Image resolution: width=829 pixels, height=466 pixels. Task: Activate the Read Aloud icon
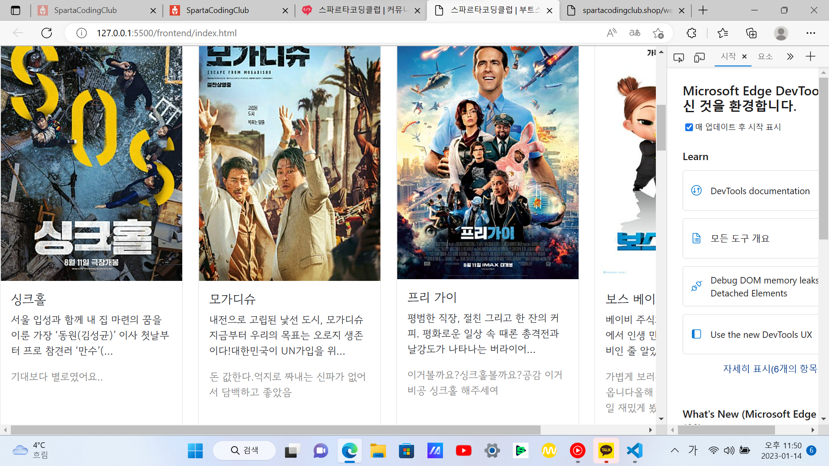[611, 33]
